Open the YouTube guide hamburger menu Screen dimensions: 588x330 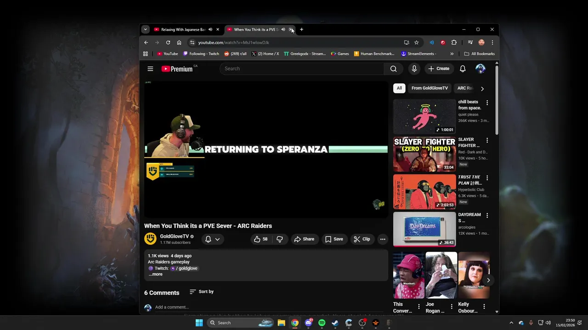pos(150,69)
